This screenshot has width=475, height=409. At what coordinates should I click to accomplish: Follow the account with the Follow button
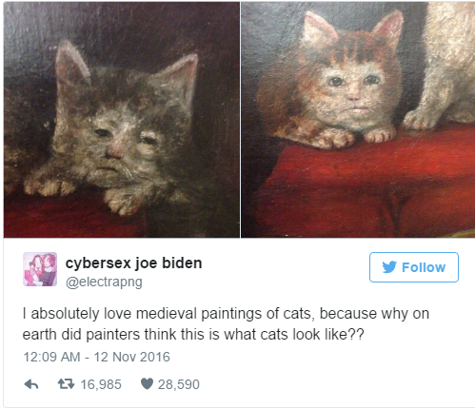click(x=414, y=267)
